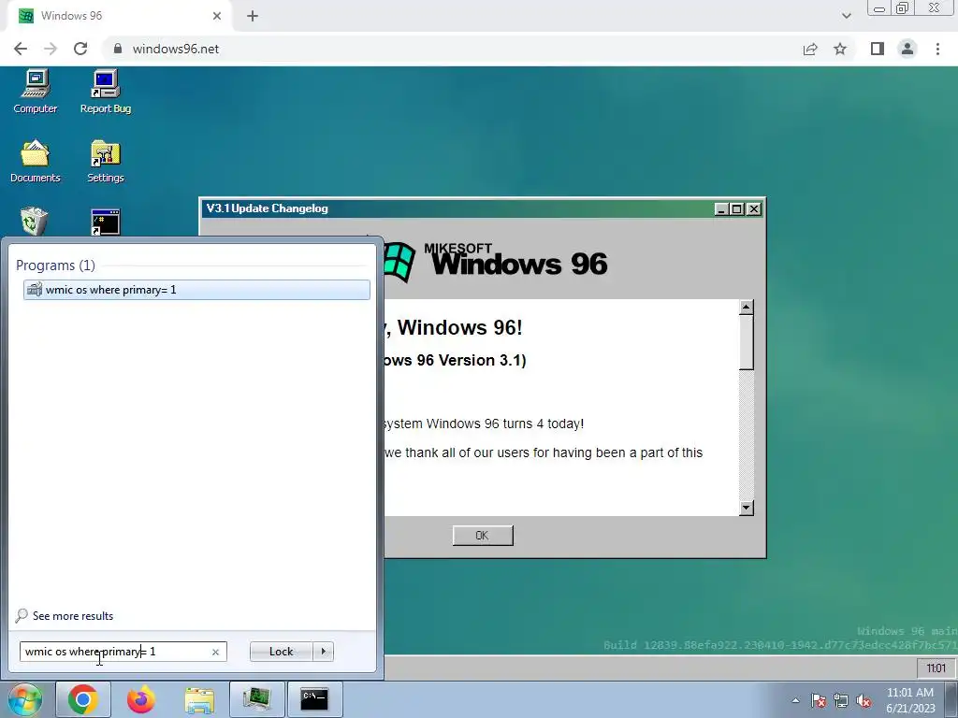
Task: Go back in the browser
Action: pyautogui.click(x=21, y=49)
